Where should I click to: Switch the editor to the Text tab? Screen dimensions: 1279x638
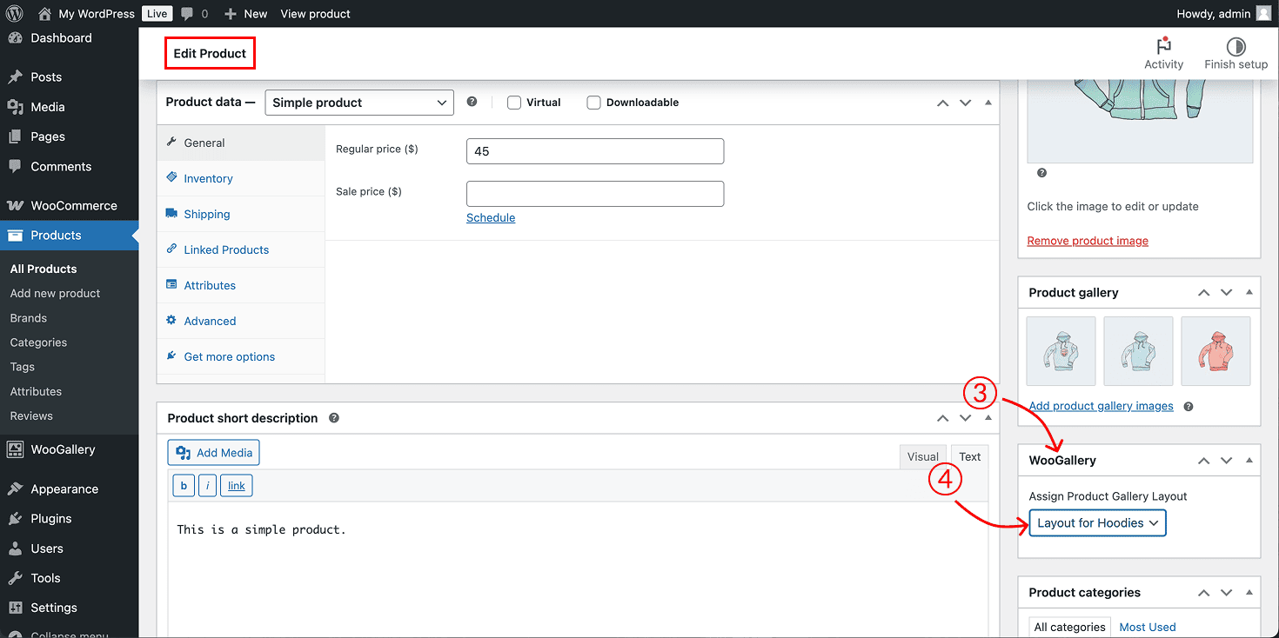[x=969, y=455]
